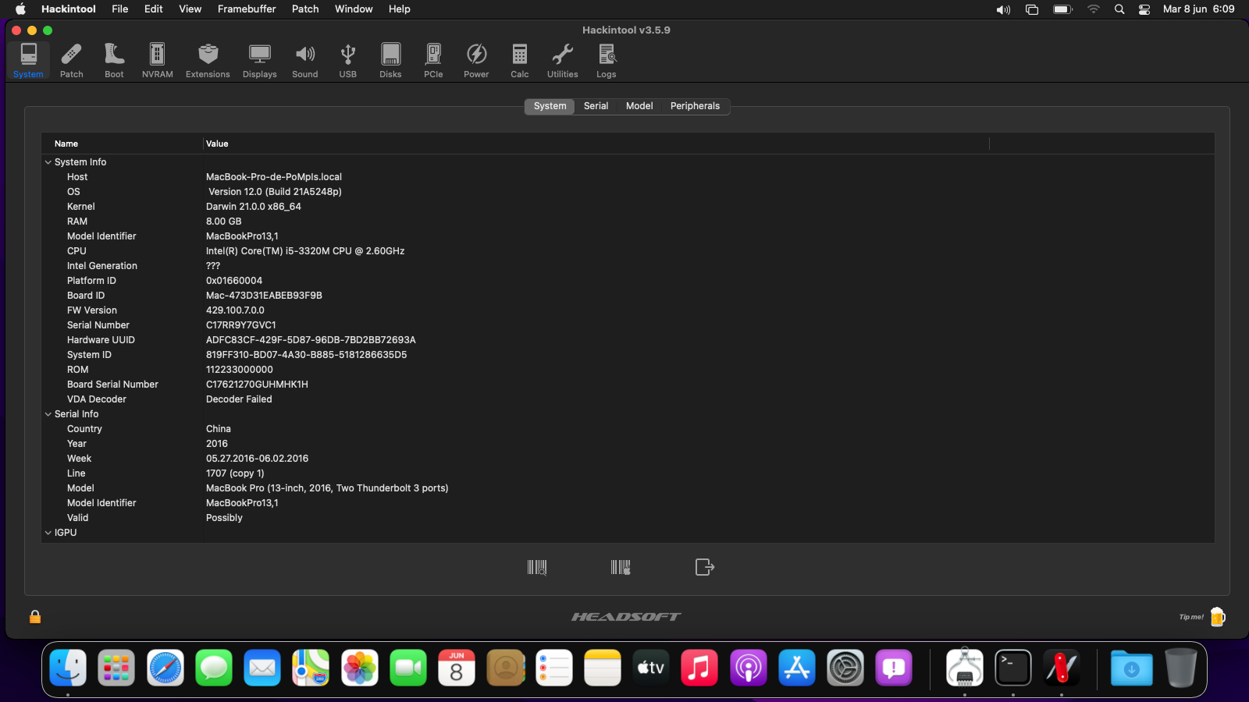The width and height of the screenshot is (1249, 702).
Task: Switch to the Model tab
Action: tap(639, 106)
